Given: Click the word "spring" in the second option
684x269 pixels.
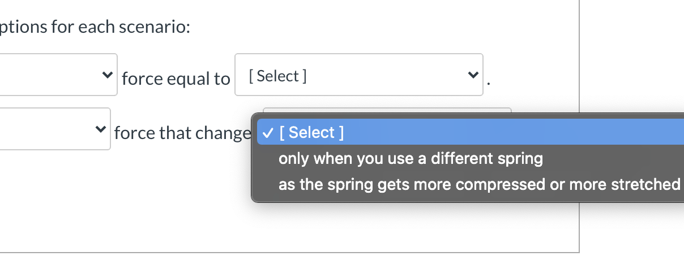Looking at the screenshot, I should (520, 159).
